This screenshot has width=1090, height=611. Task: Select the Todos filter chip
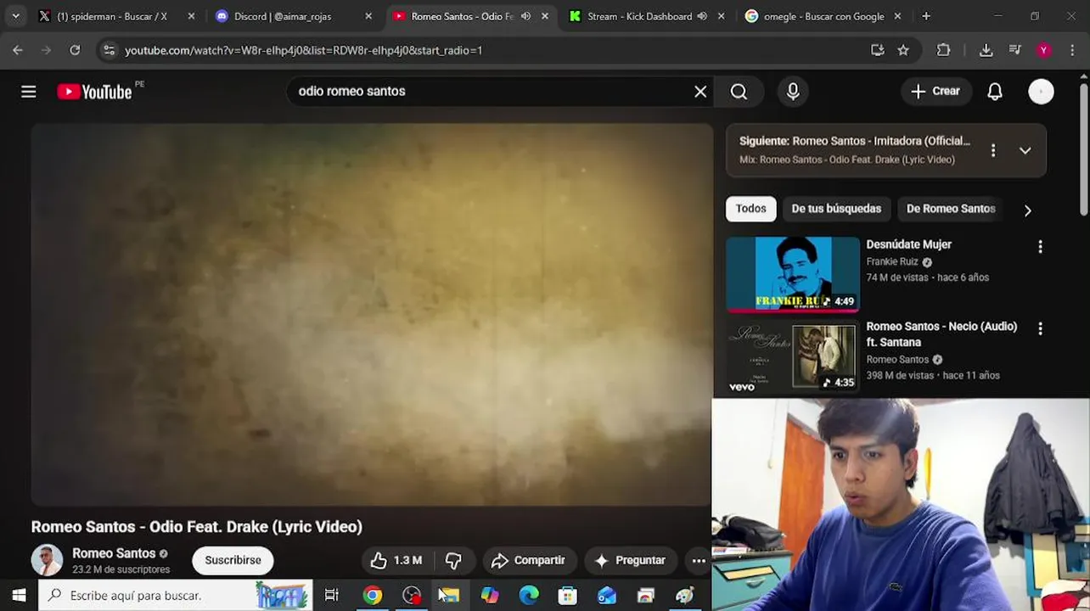750,209
